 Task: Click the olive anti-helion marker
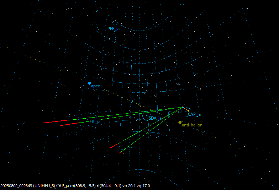coord(180,122)
